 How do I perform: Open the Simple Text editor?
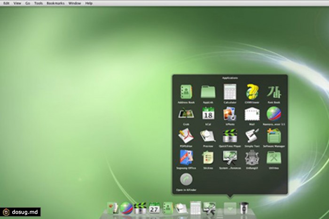coord(252,136)
